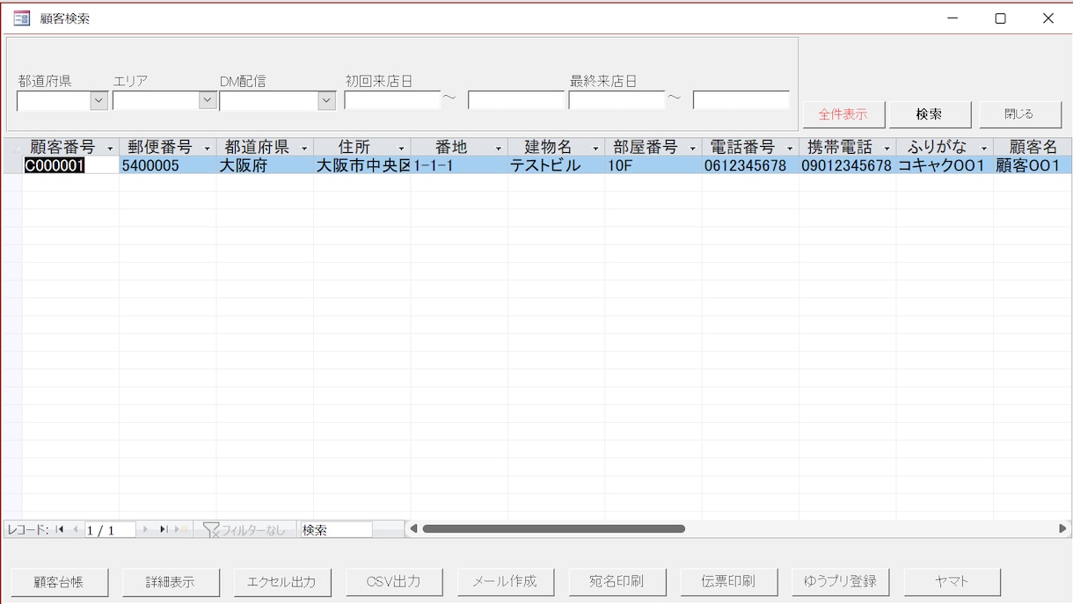
Task: Open the DM配信 search dropdown
Action: [x=326, y=101]
